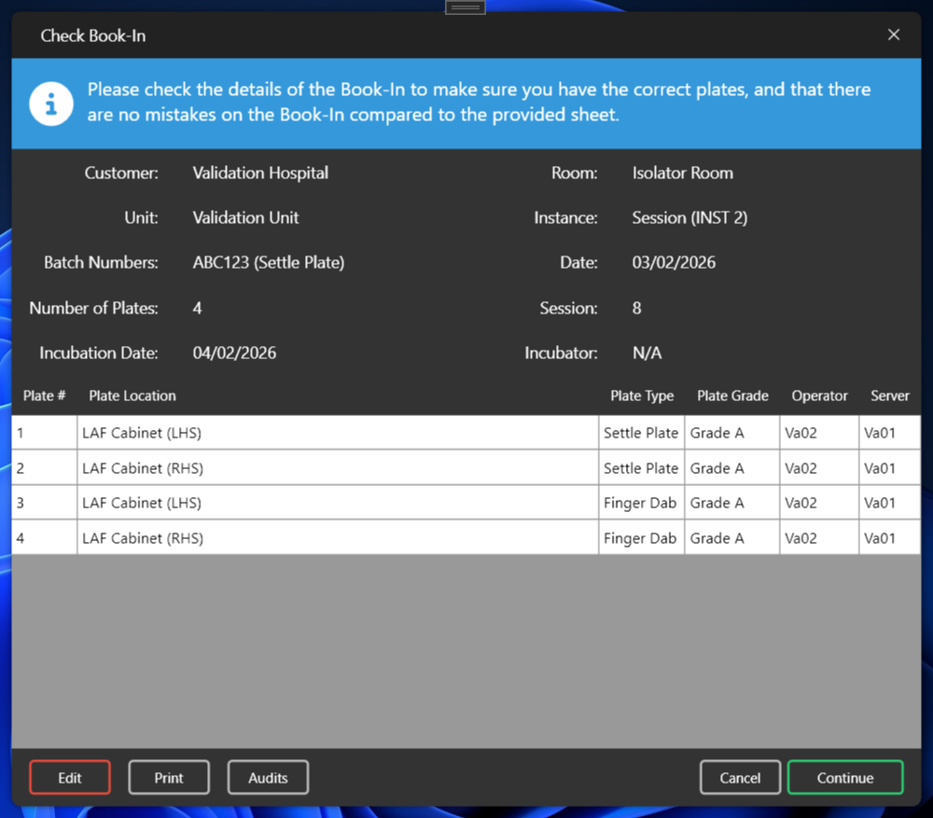Continue with the Book-In
This screenshot has width=933, height=818.
[844, 777]
